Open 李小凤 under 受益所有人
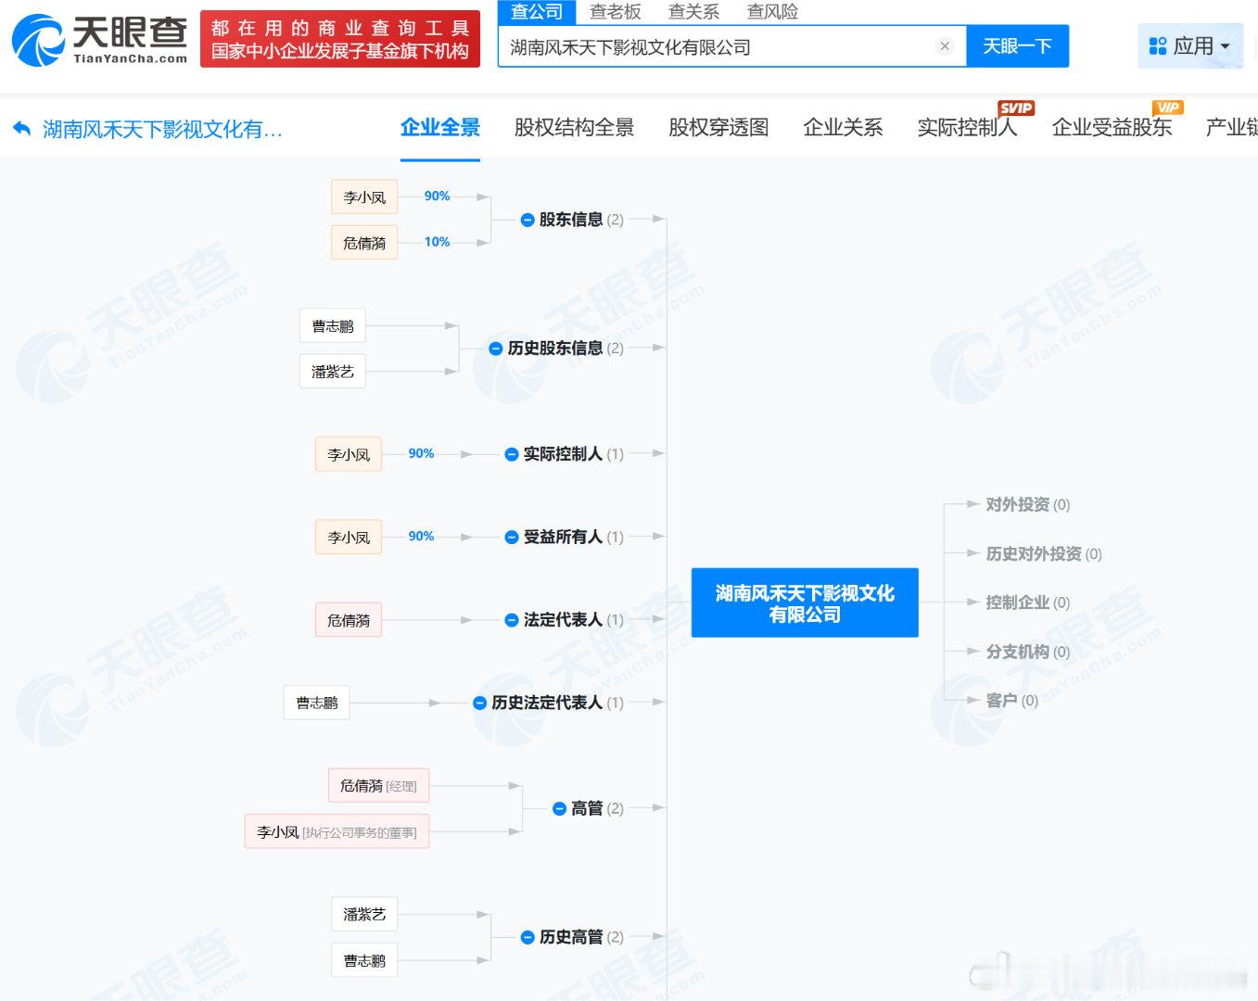This screenshot has height=1001, width=1258. [x=349, y=538]
